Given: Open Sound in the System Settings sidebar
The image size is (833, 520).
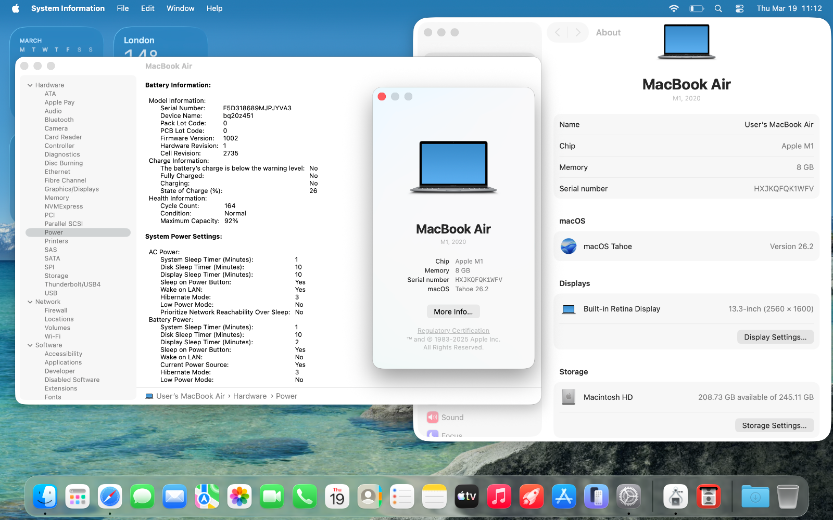Looking at the screenshot, I should pyautogui.click(x=445, y=418).
